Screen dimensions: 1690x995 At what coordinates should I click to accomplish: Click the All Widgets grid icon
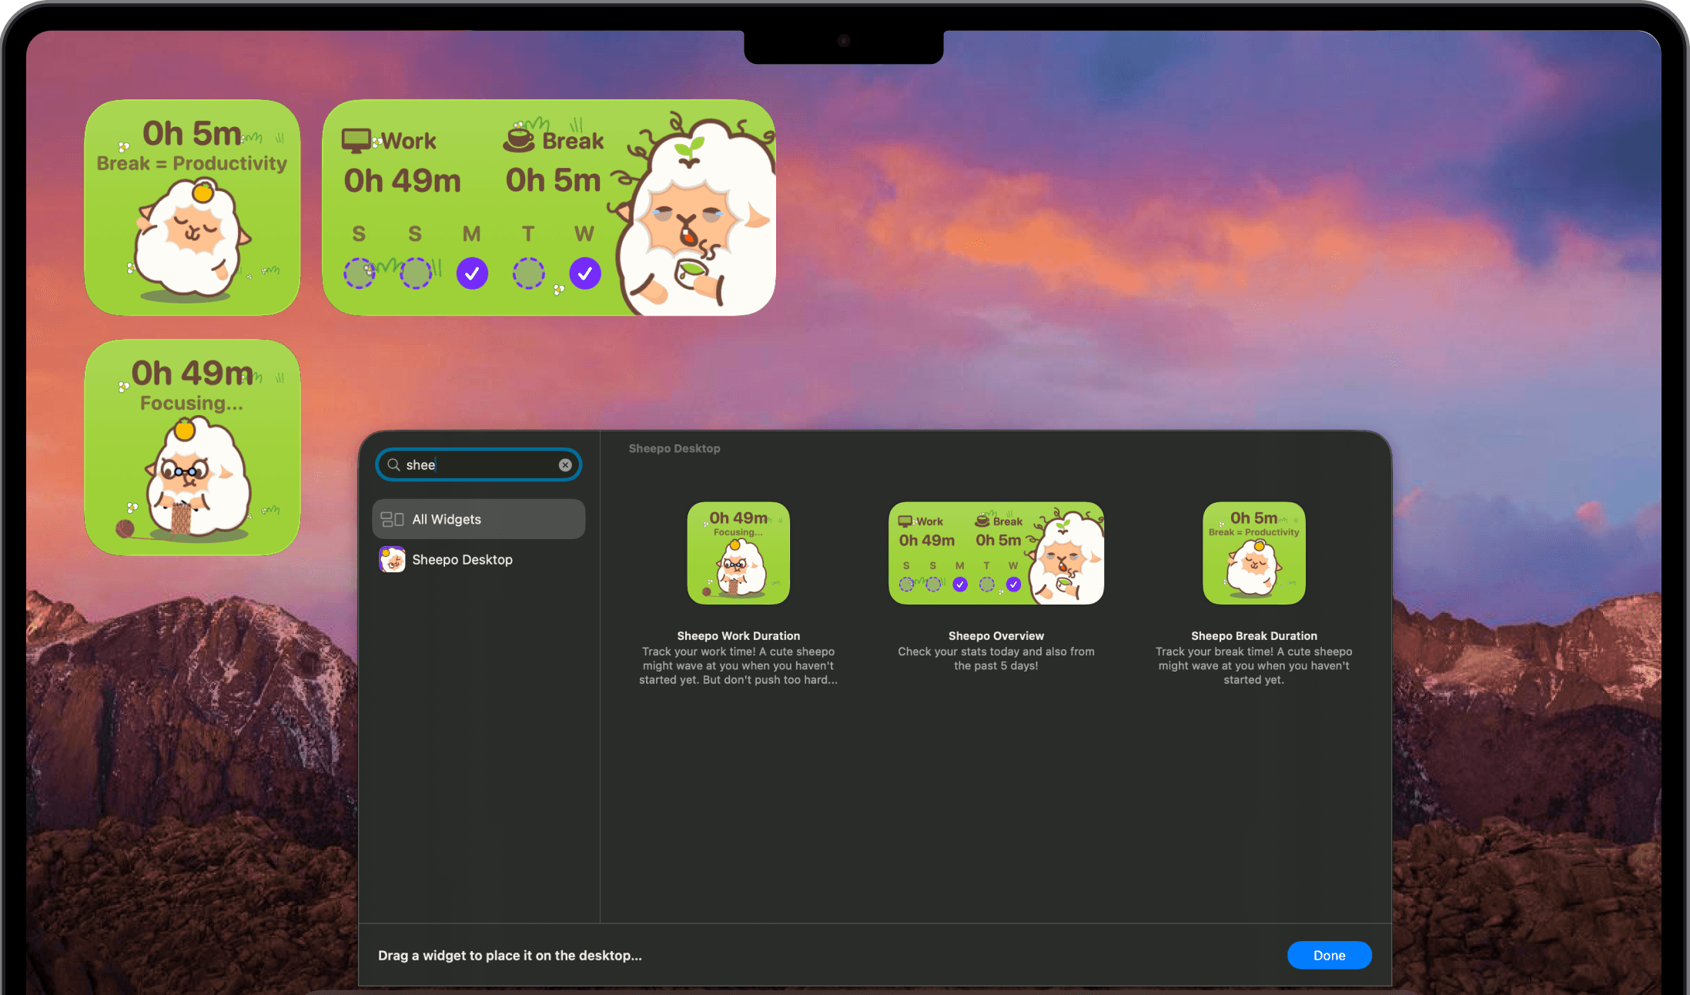click(392, 519)
